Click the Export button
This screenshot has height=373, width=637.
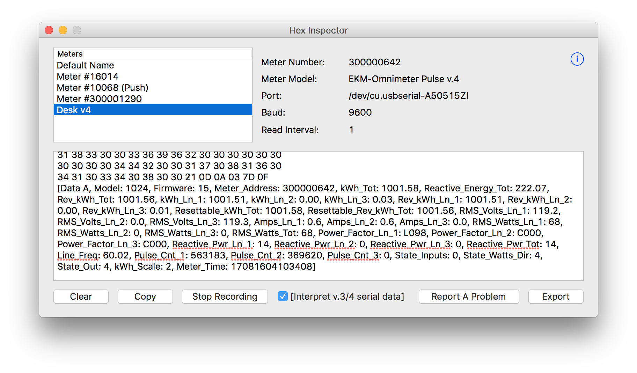tap(556, 297)
